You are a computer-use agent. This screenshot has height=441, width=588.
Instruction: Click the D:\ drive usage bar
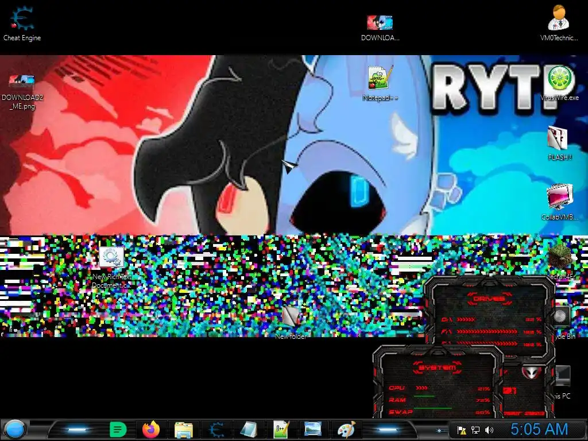(x=466, y=319)
